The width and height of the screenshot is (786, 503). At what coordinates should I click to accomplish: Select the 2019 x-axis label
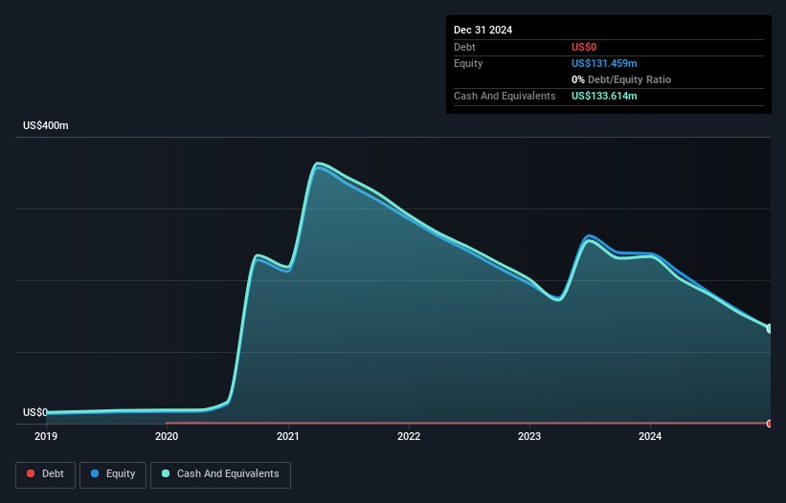(x=46, y=437)
